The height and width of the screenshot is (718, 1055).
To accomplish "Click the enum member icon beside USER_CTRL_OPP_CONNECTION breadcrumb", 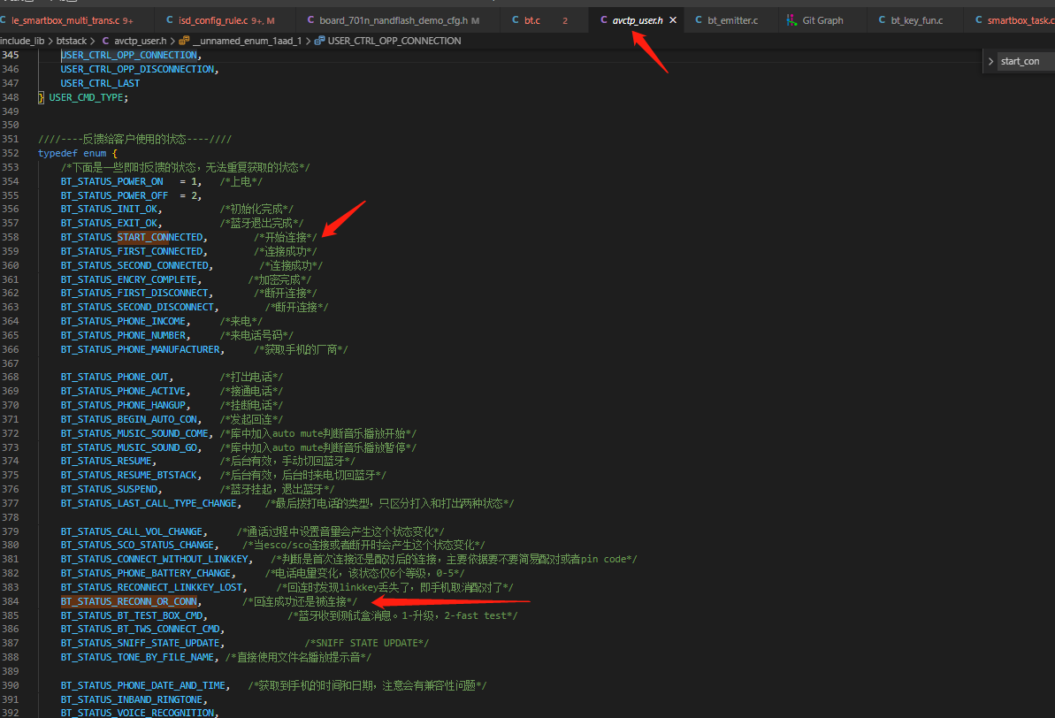I will 319,41.
